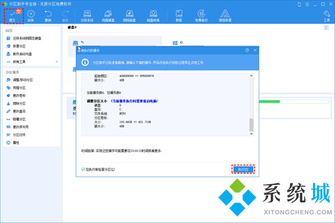Toggle the disk view layout icon

(x=326, y=28)
